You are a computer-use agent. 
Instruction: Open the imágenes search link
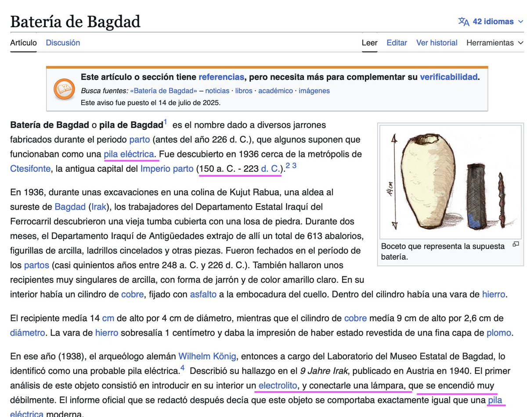coord(314,91)
